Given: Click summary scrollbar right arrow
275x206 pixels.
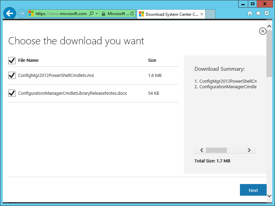Looking at the screenshot, I should 249,150.
